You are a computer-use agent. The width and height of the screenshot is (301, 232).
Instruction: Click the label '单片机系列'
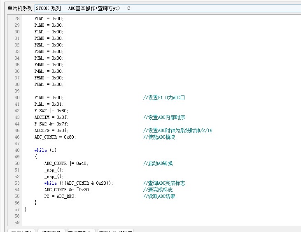coord(20,8)
